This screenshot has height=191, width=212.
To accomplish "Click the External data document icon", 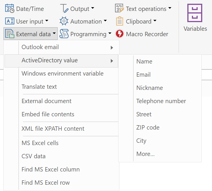I will click(x=9, y=34).
